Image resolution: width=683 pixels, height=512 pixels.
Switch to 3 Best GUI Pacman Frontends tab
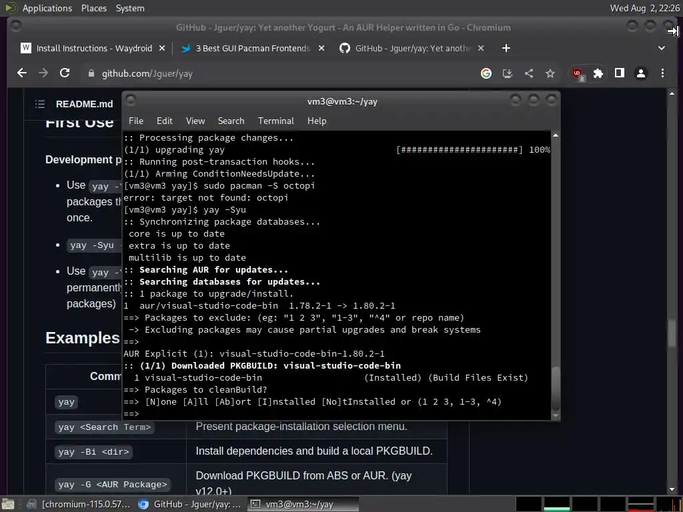(253, 48)
